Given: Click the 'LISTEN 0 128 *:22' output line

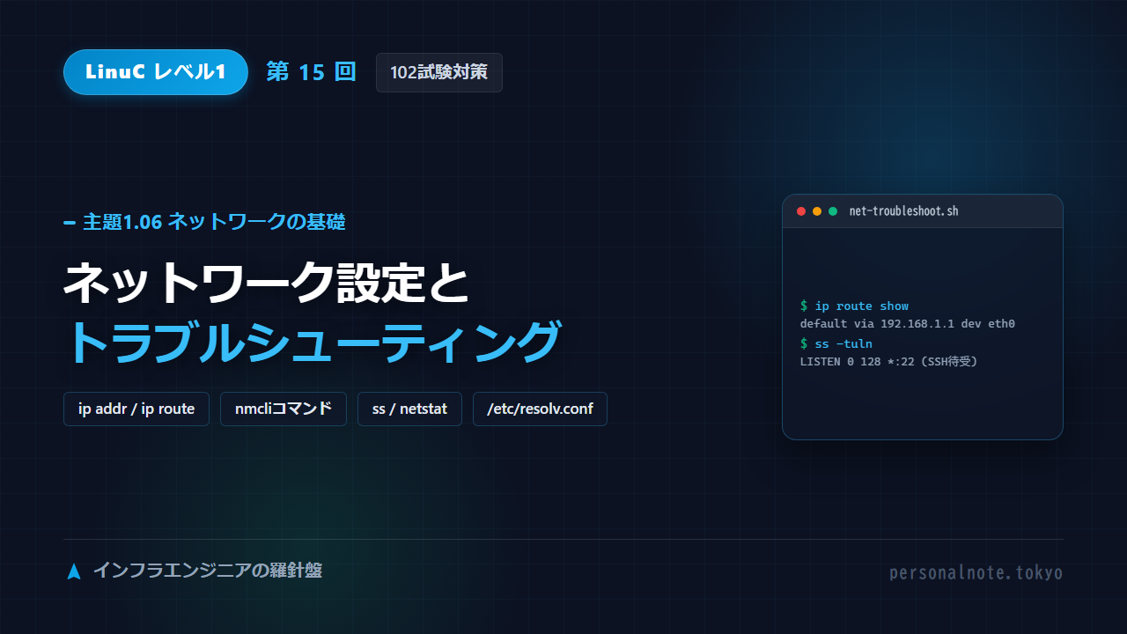Looking at the screenshot, I should [x=888, y=361].
